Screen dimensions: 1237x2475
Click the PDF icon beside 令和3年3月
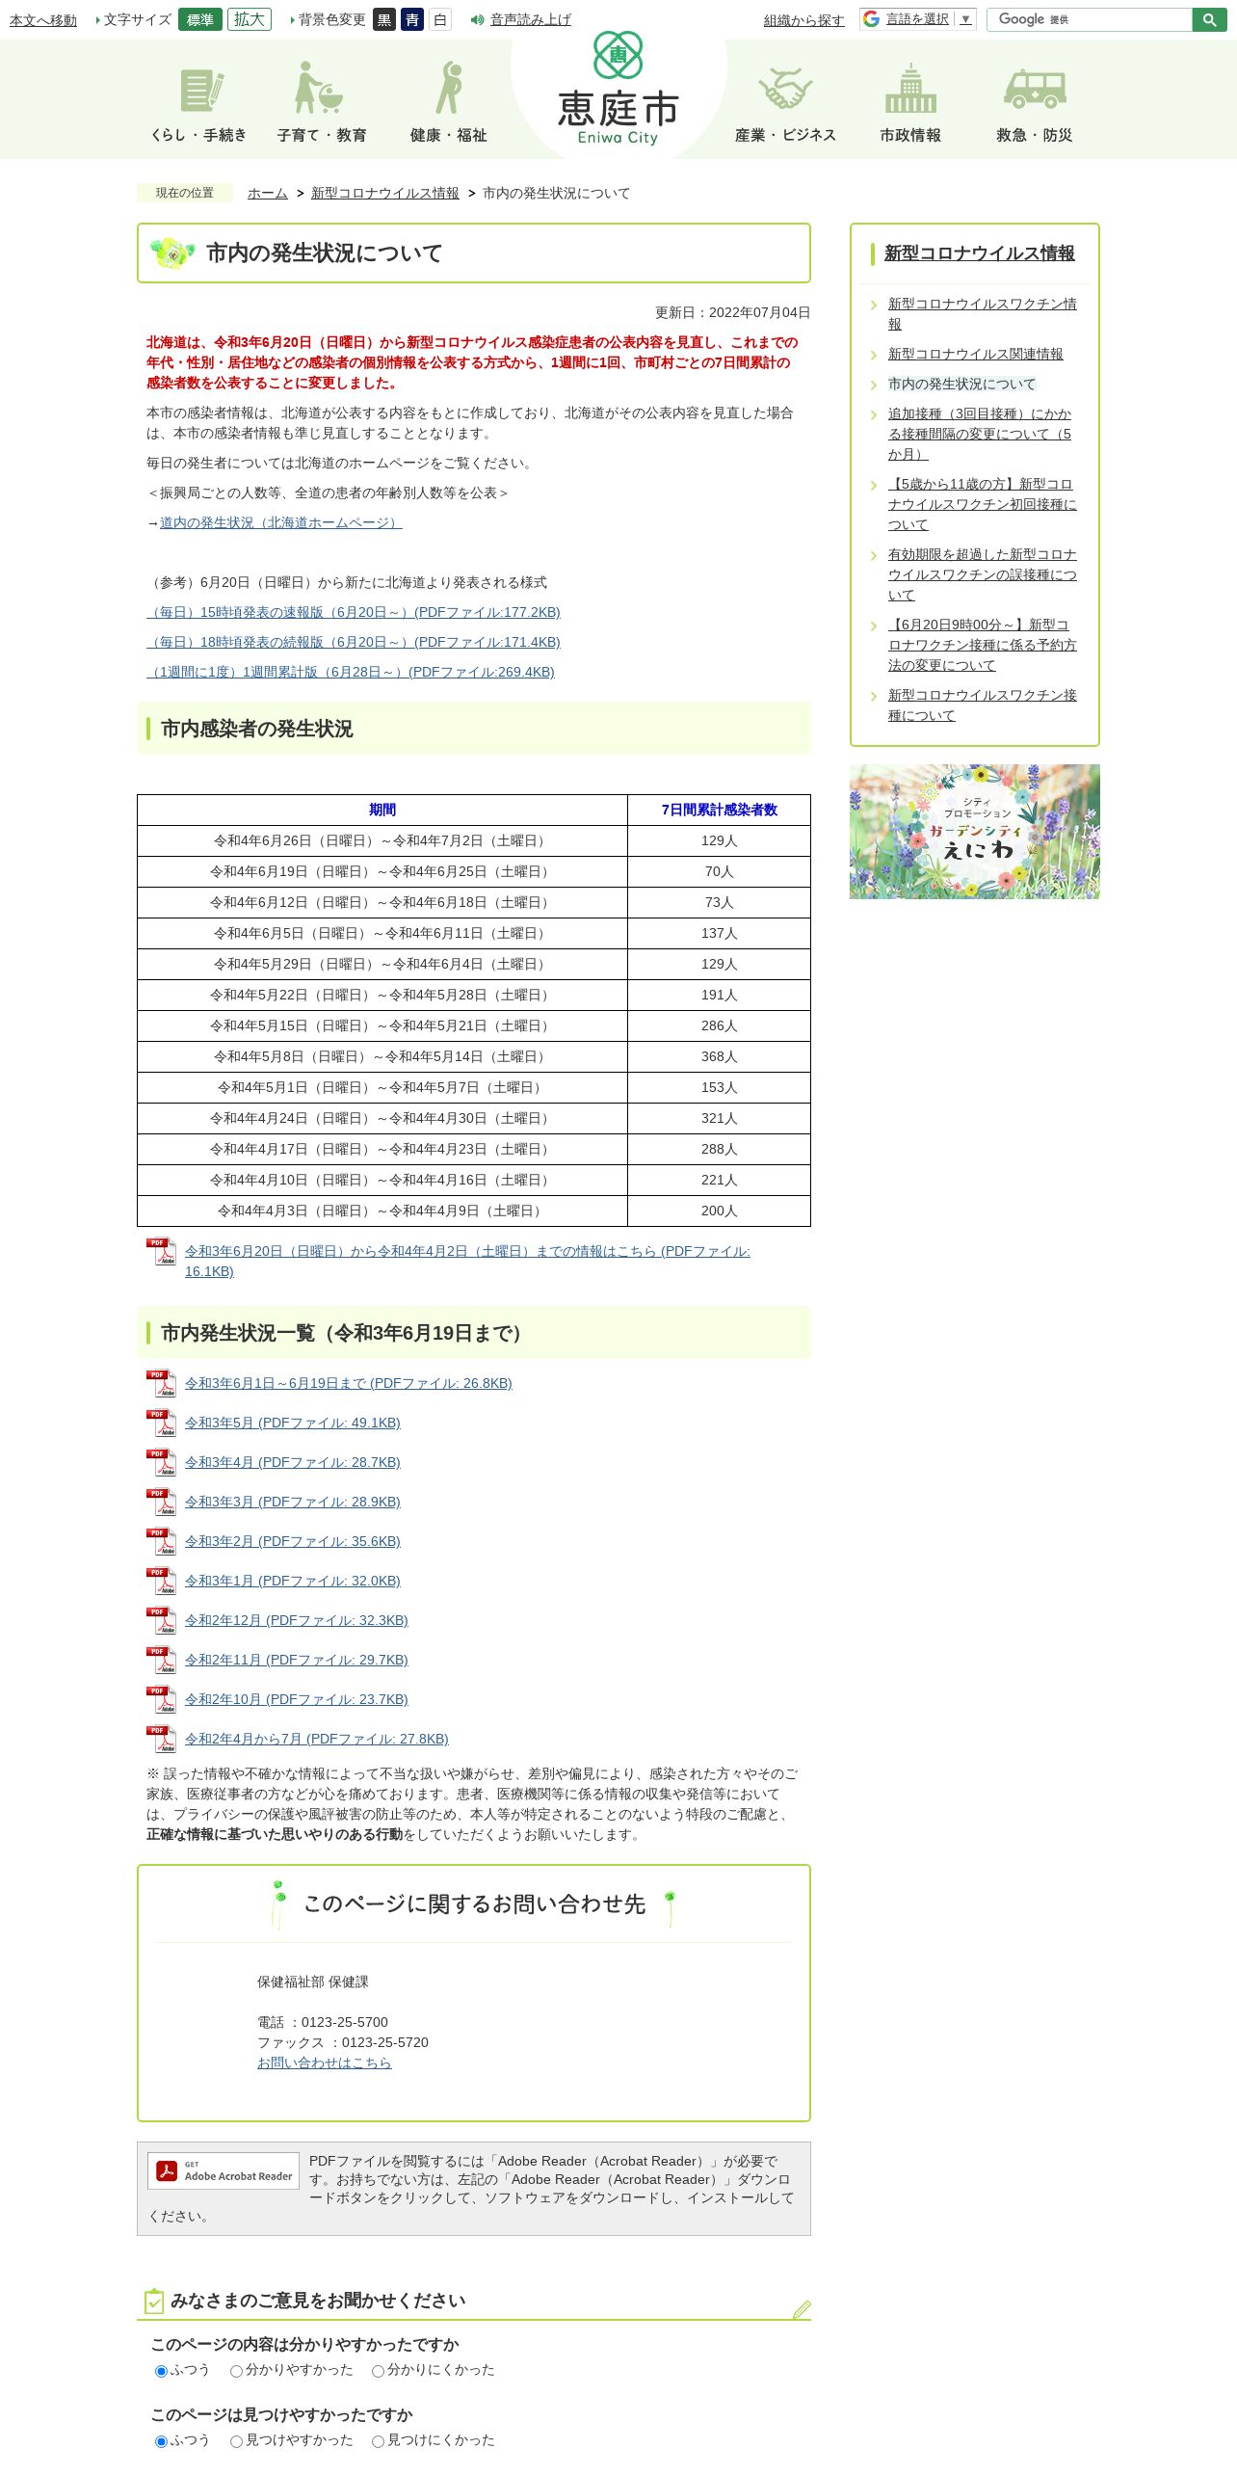click(x=161, y=1502)
